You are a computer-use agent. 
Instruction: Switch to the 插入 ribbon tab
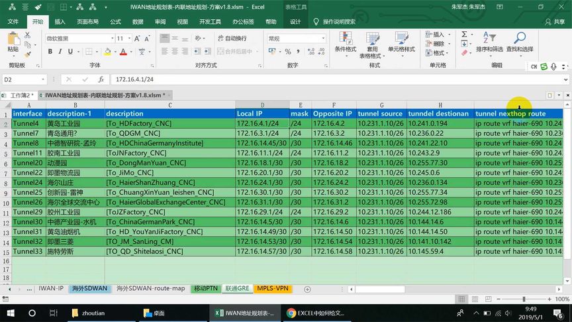click(60, 22)
